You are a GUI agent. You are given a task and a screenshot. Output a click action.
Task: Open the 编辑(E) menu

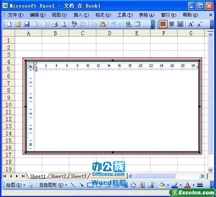pyautogui.click(x=38, y=15)
